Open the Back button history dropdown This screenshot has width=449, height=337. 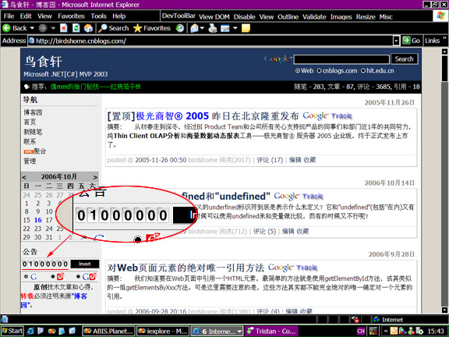pos(32,28)
